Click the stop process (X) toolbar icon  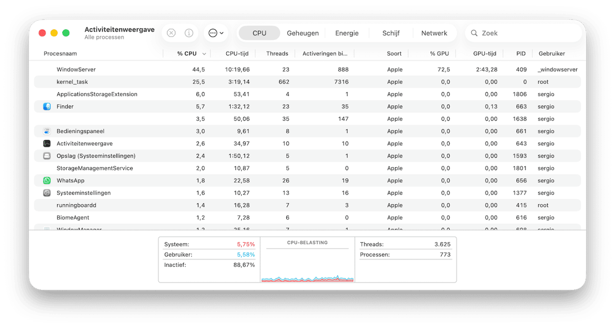(171, 33)
